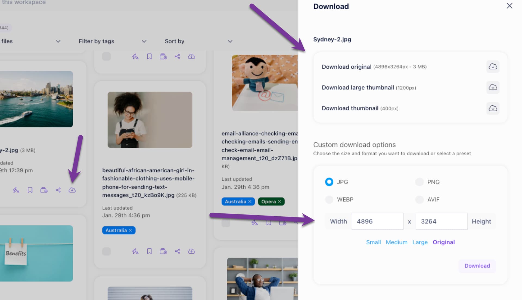Select AVIF format
The height and width of the screenshot is (300, 522).
coord(419,200)
